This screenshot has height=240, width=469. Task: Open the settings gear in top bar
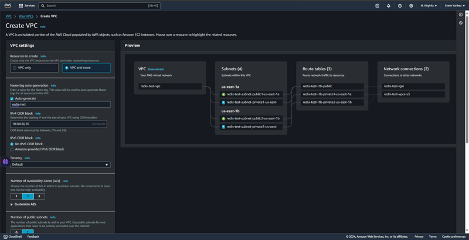click(411, 6)
